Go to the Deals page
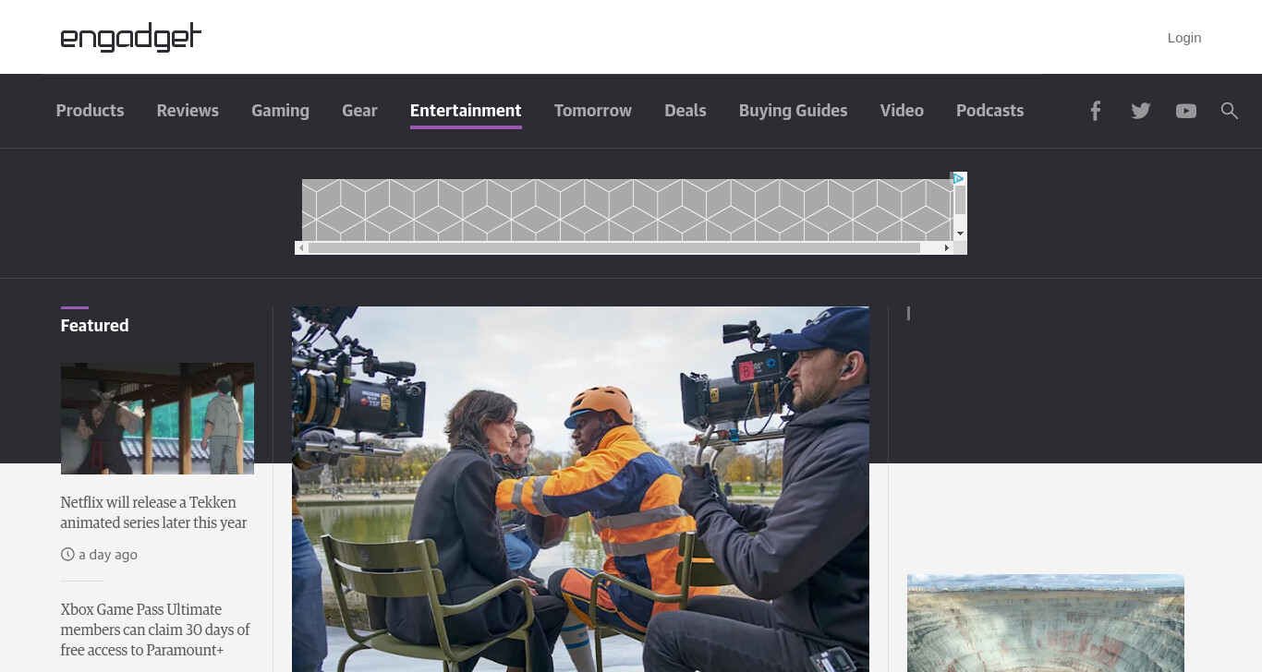Viewport: 1262px width, 672px height. click(x=686, y=111)
